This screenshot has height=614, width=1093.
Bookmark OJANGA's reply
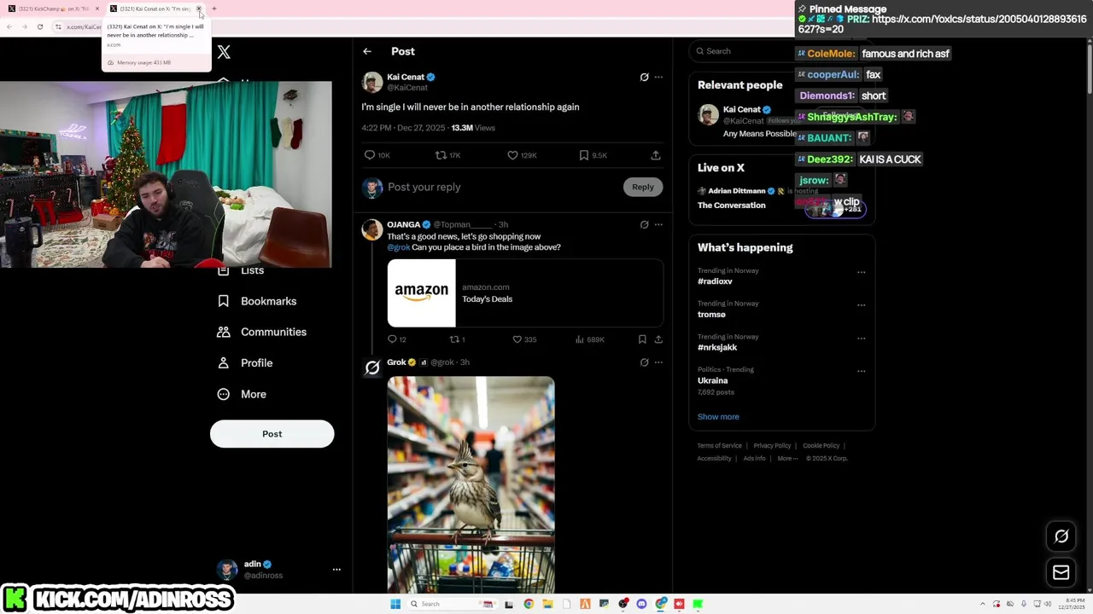642,339
